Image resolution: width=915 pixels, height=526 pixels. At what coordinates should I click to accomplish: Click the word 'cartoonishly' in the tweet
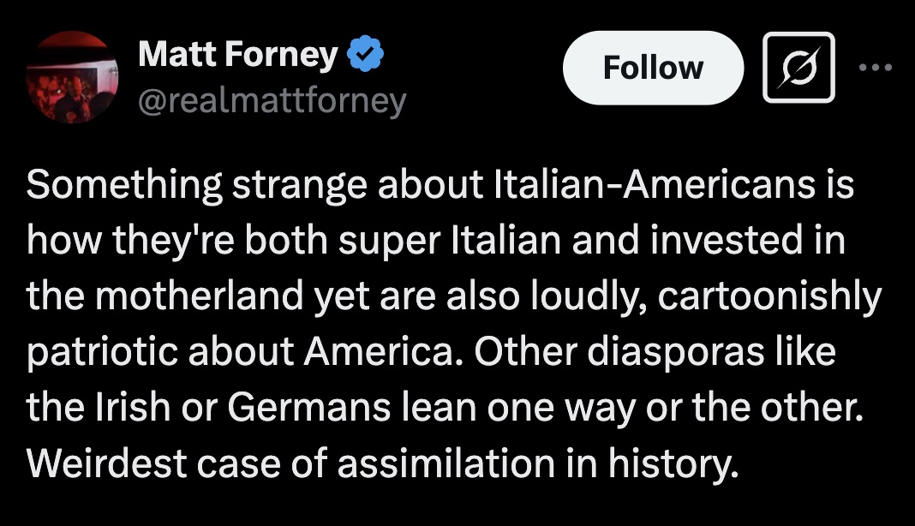tap(769, 296)
